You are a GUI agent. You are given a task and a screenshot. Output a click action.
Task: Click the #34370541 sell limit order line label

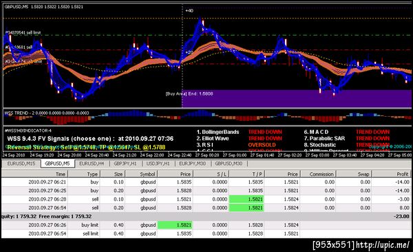23,32
